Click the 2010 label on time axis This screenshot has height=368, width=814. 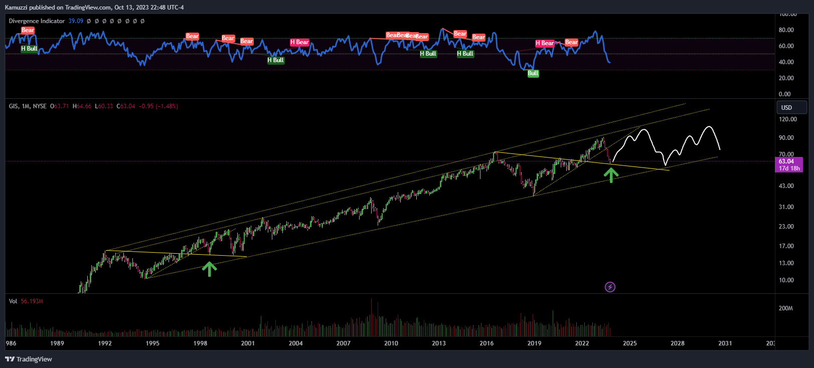coord(391,343)
